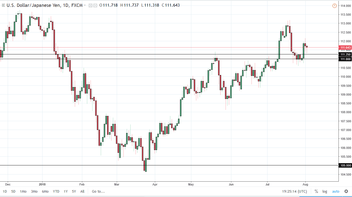Click the 5D range button
352x197 pixels.
(13, 191)
